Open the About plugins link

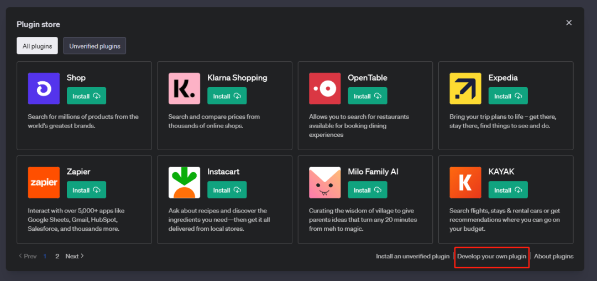click(x=553, y=256)
